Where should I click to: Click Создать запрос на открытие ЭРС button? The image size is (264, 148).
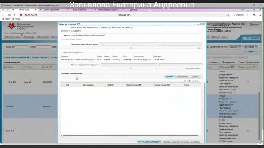coord(17,58)
